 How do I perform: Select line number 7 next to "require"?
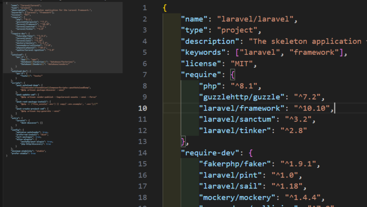(144, 74)
